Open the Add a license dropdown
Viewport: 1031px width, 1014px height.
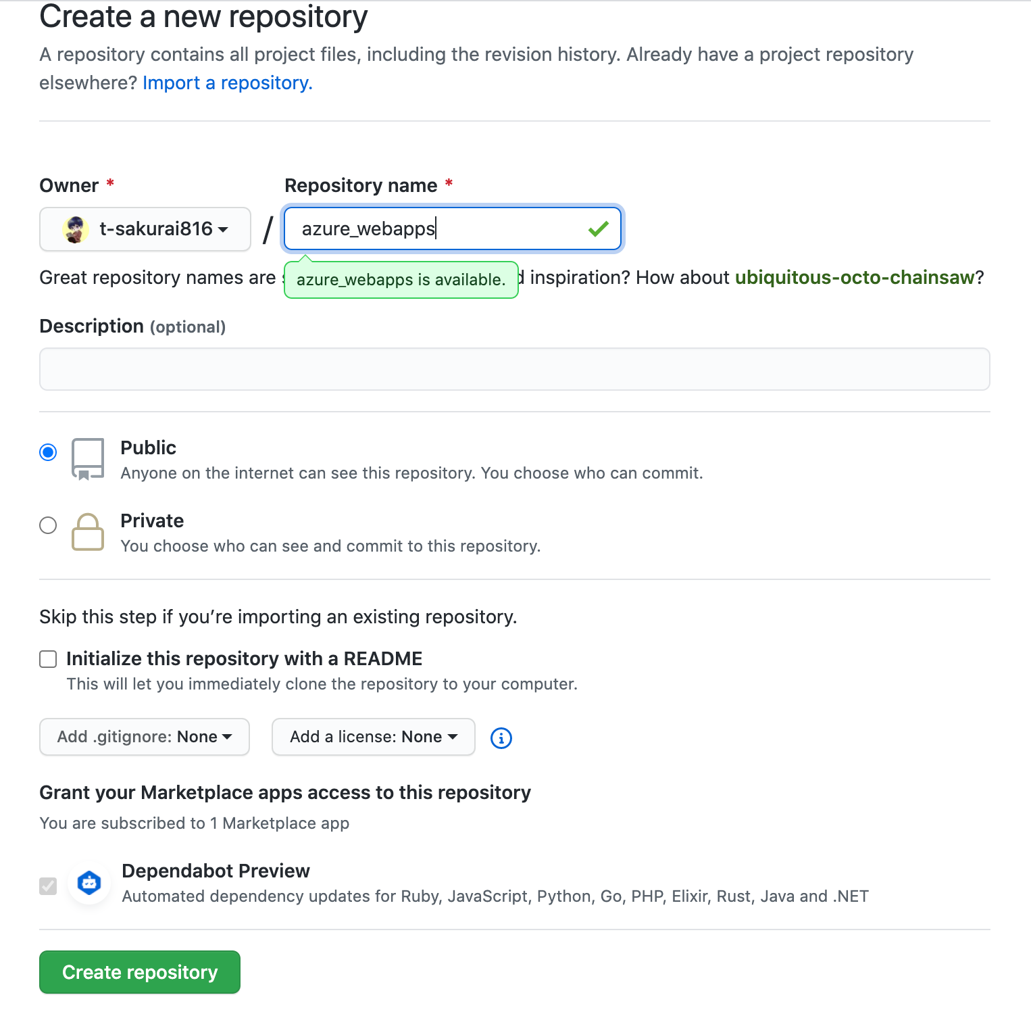(x=374, y=737)
